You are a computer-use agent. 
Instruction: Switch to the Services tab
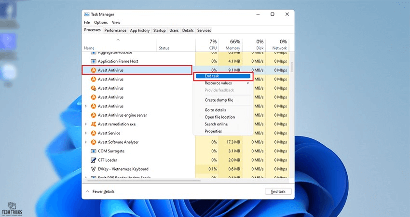point(204,30)
